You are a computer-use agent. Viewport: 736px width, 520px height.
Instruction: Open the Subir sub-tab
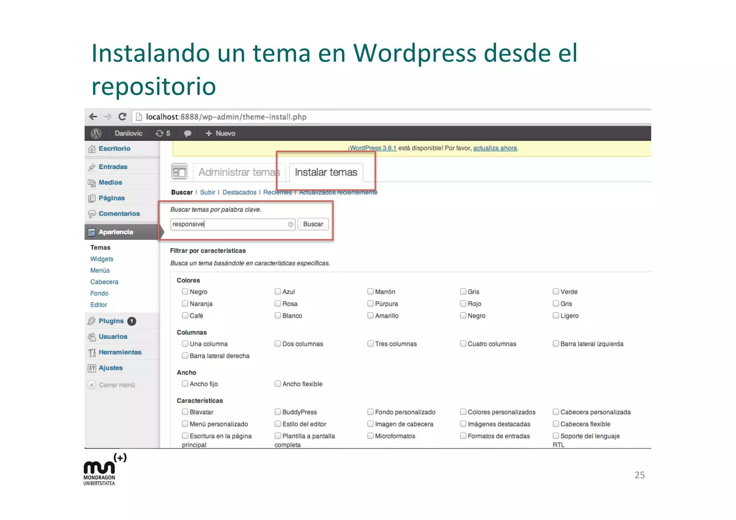coord(208,192)
